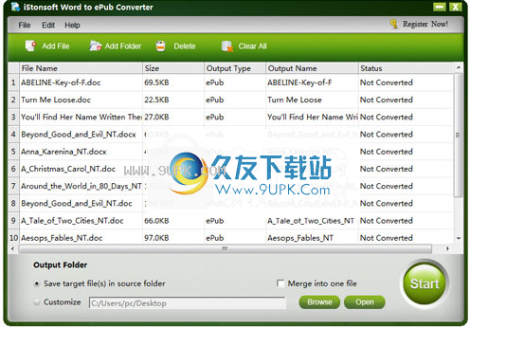Click the Clear All icon
The image size is (506, 347).
(x=227, y=46)
